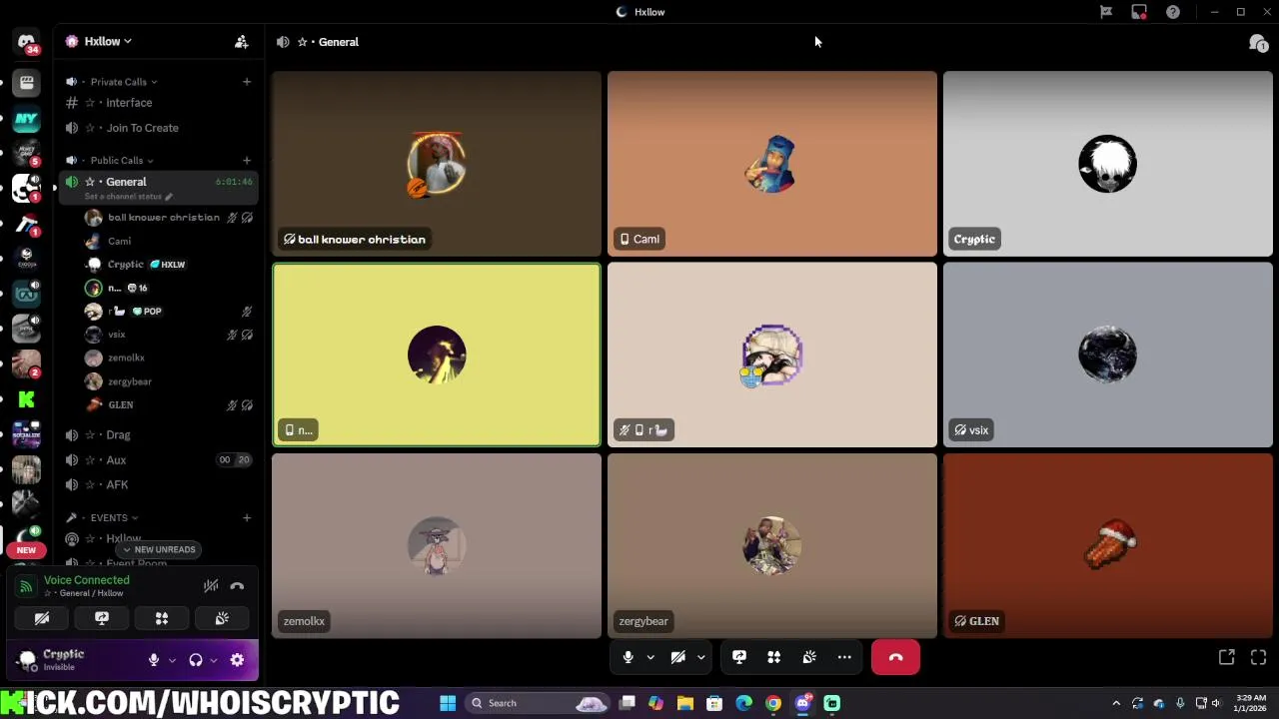This screenshot has width=1279, height=719.
Task: Pop out the call window
Action: coord(1227,657)
